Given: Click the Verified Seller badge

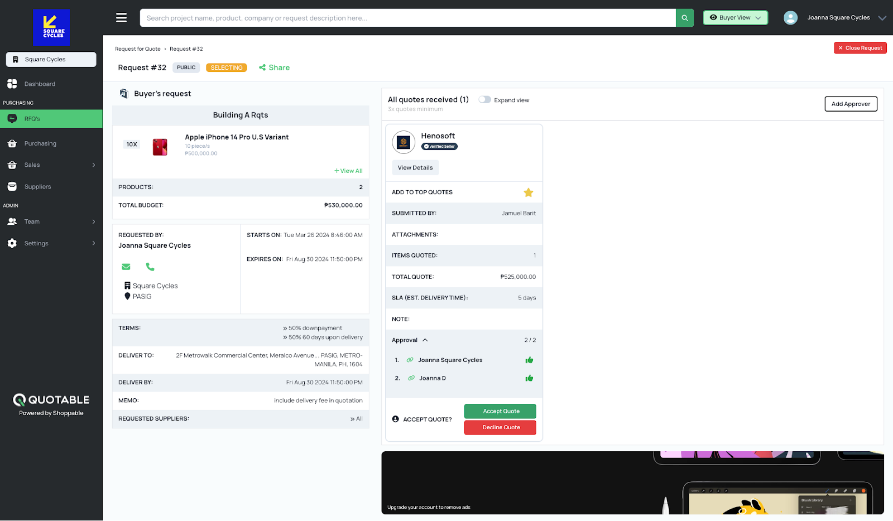Looking at the screenshot, I should coord(439,147).
